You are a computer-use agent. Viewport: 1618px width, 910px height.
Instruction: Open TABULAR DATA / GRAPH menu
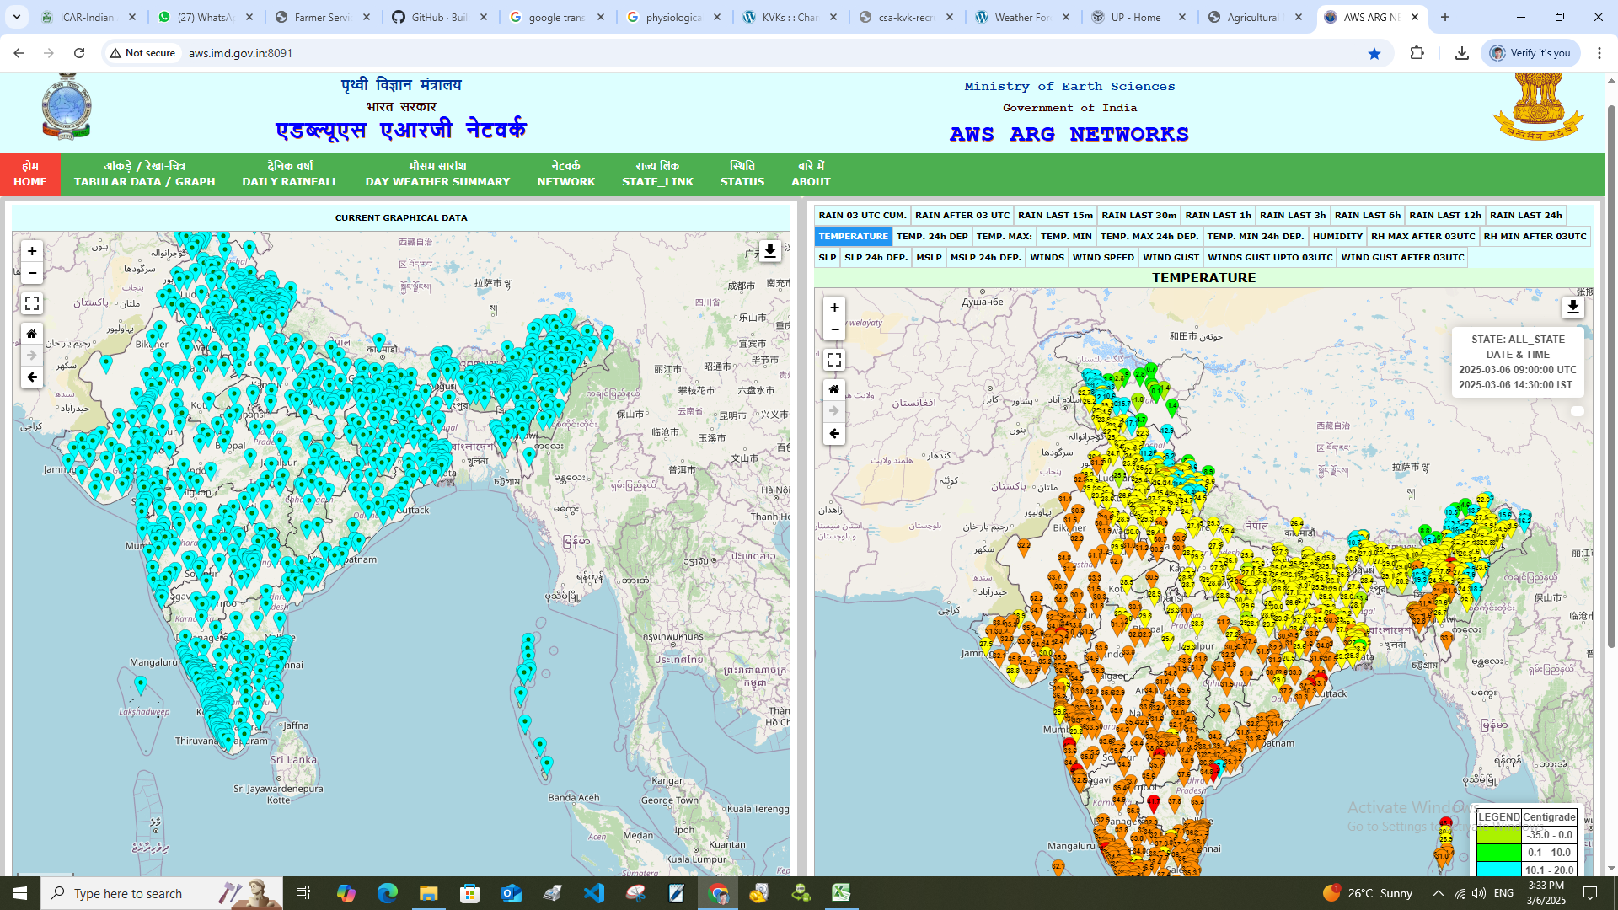[x=145, y=174]
